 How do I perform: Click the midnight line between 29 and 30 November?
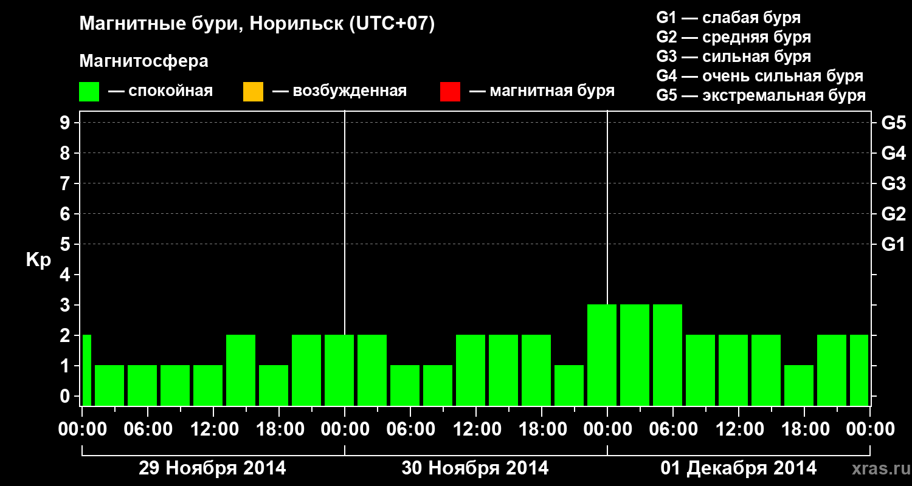click(345, 222)
